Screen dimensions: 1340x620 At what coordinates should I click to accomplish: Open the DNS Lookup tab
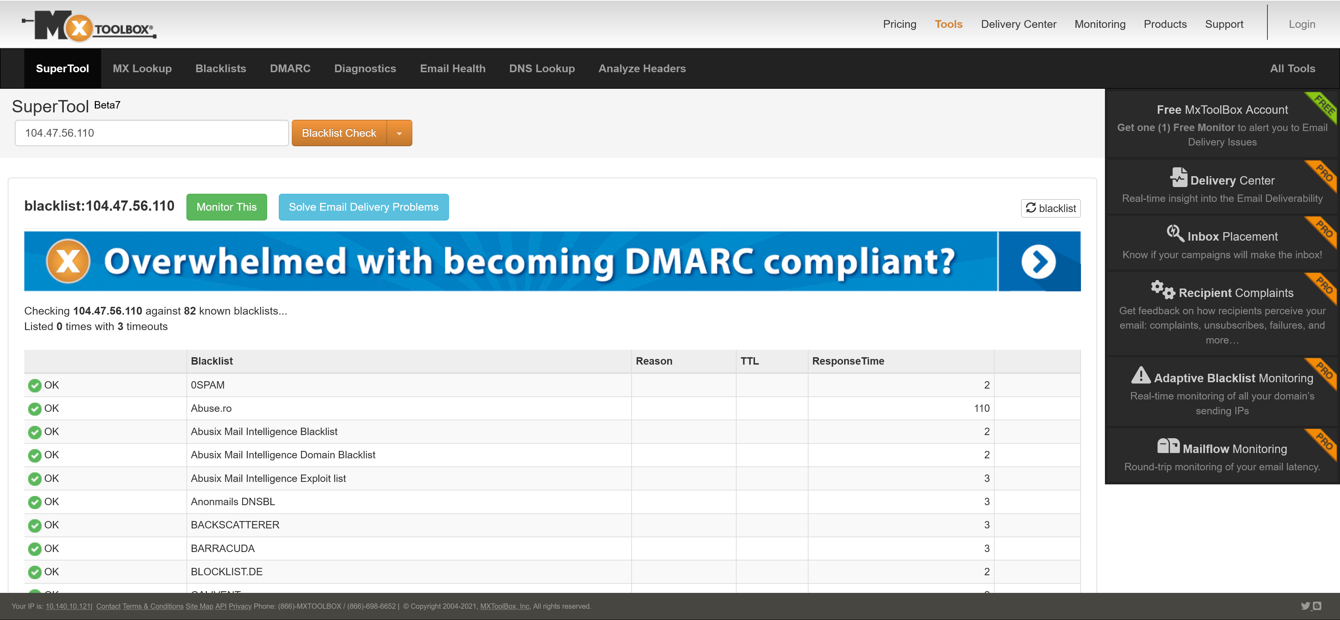pos(541,69)
